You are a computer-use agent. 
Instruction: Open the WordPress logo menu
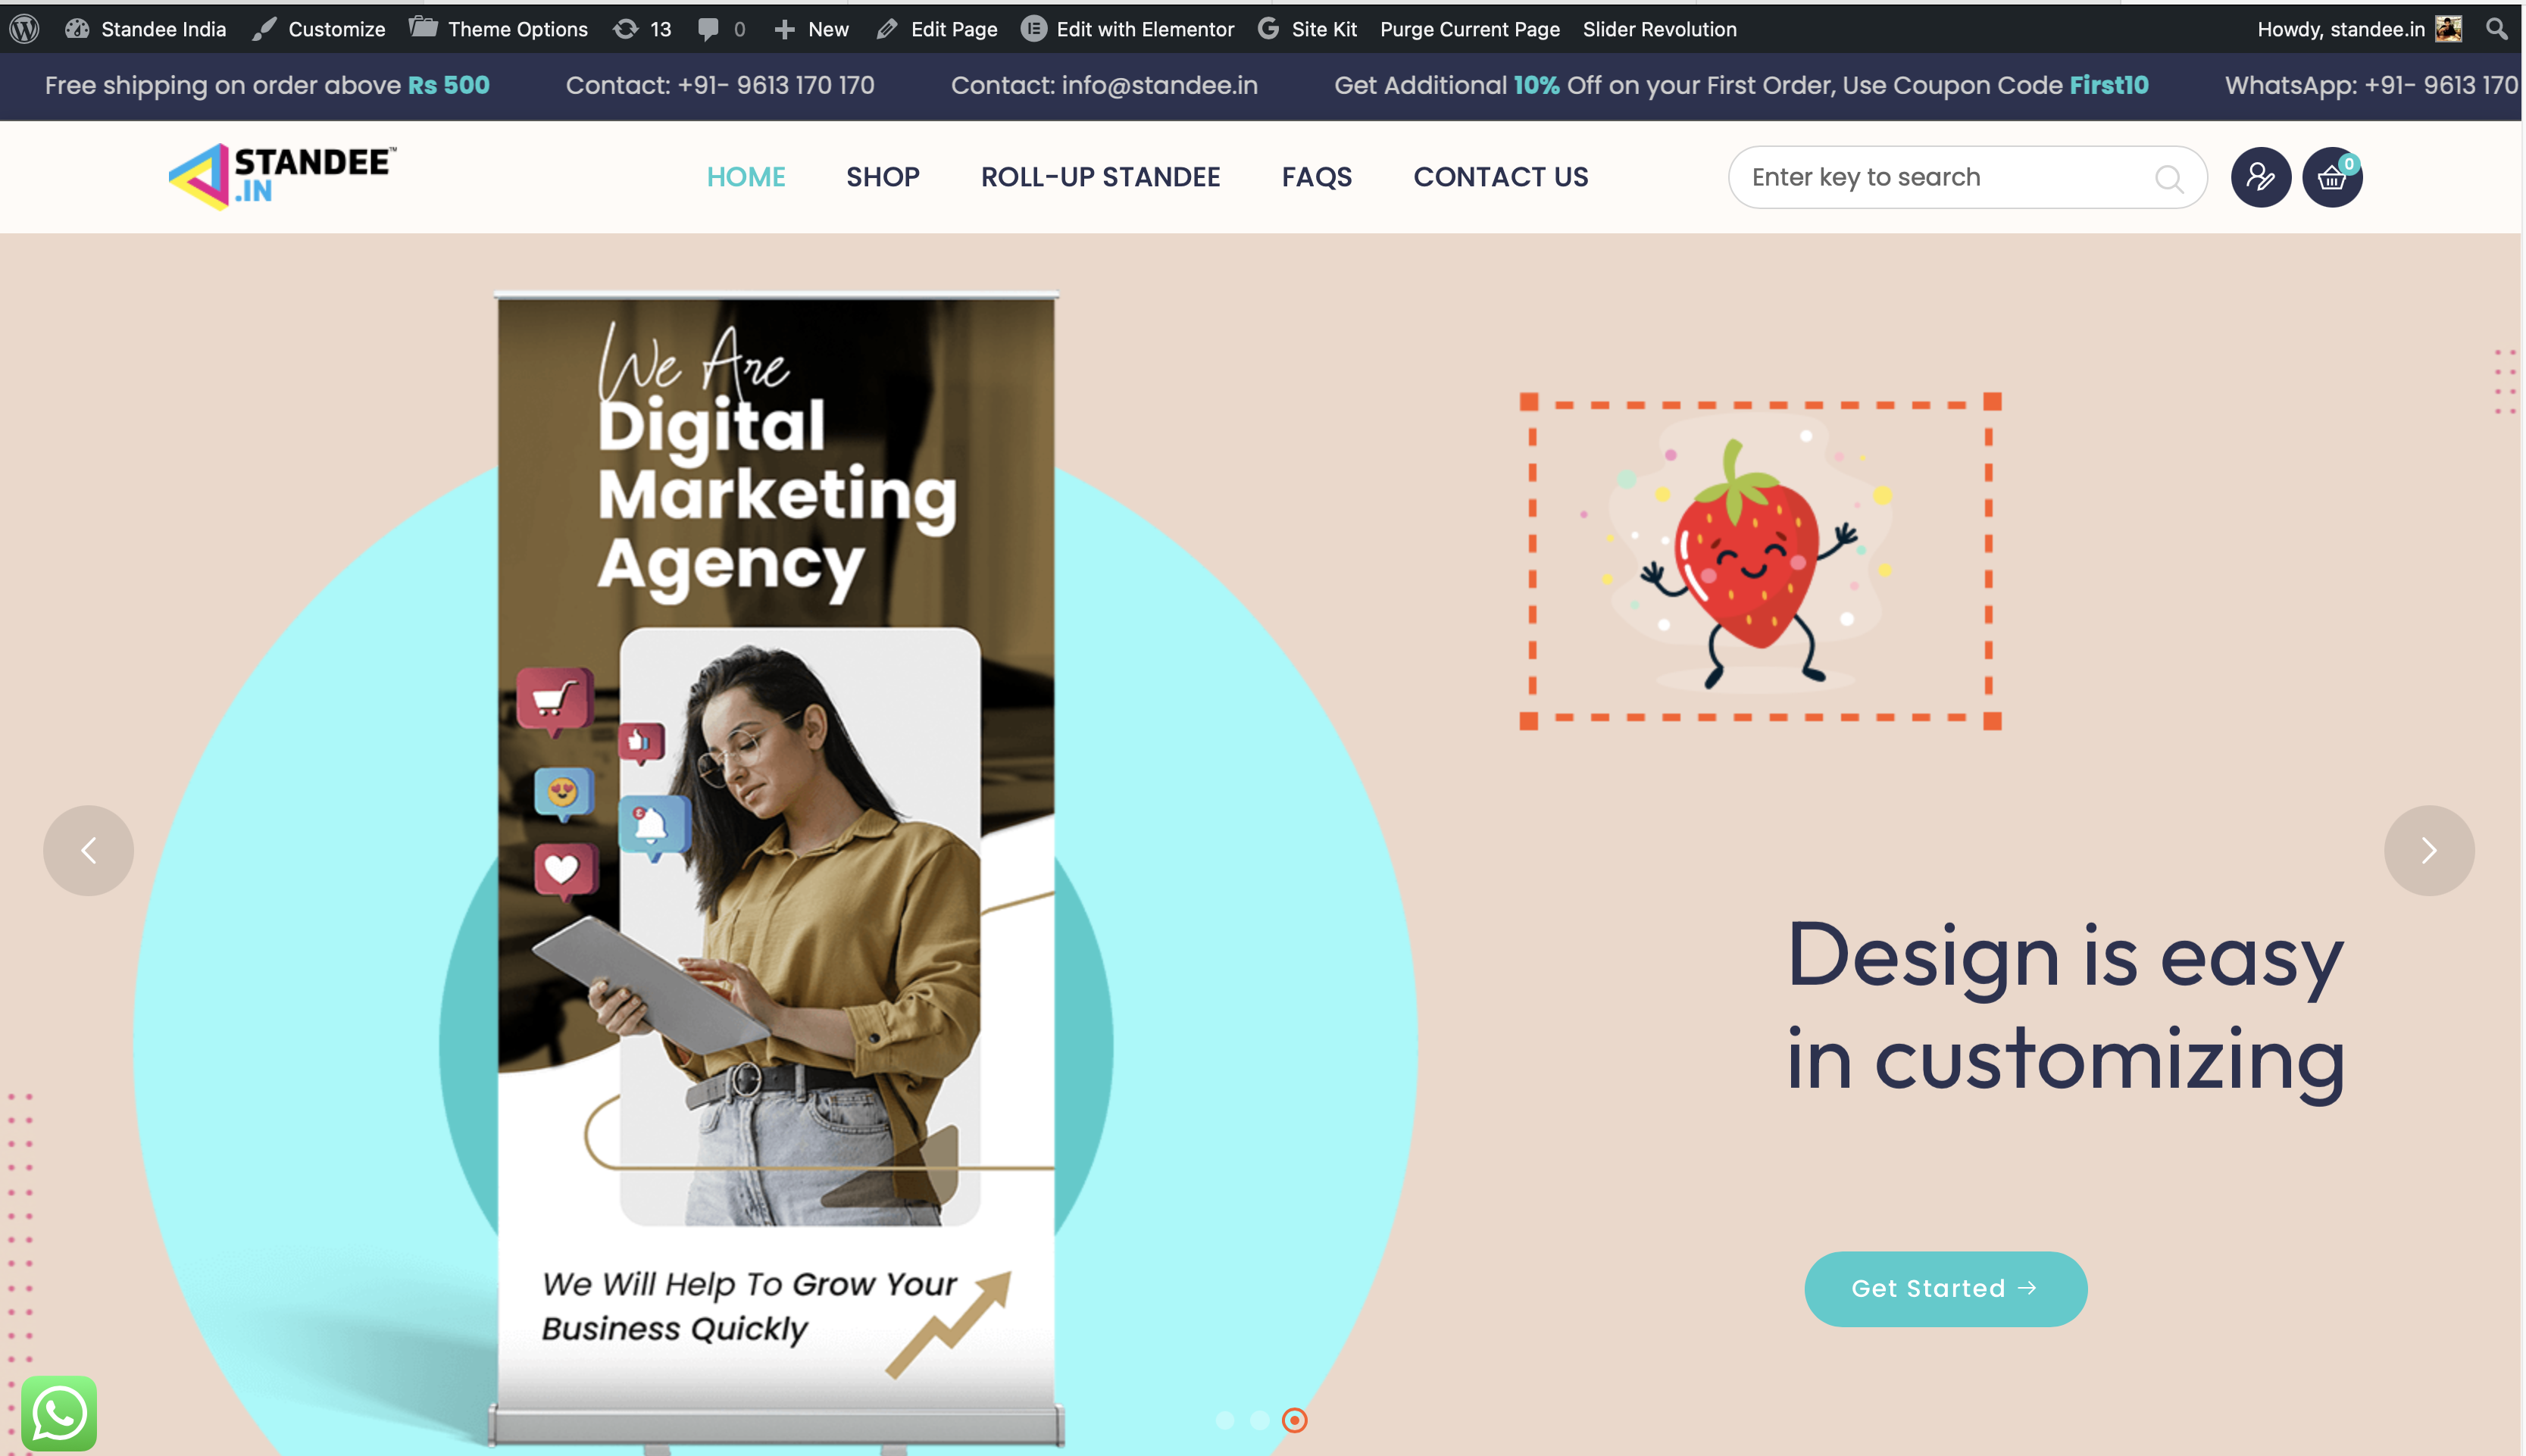pyautogui.click(x=24, y=29)
